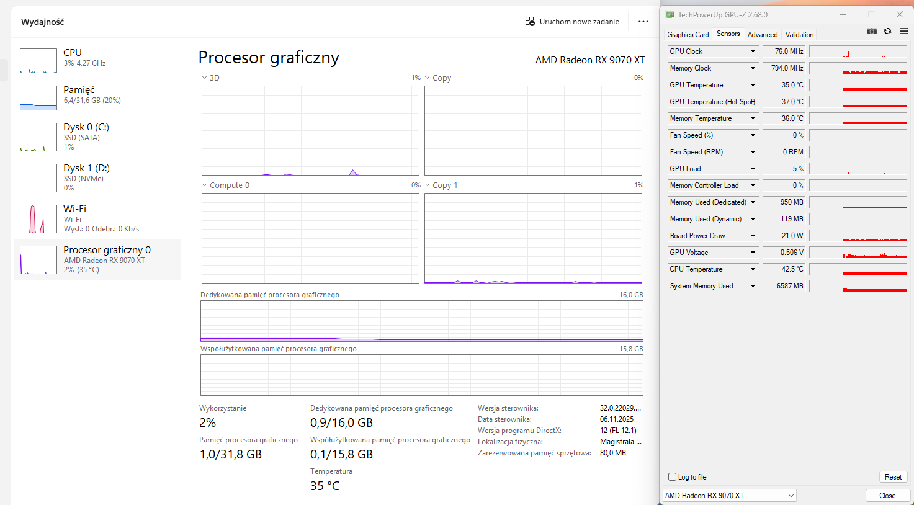Click the new task icon in Task Manager
Screen dimensions: 914x505
530,22
